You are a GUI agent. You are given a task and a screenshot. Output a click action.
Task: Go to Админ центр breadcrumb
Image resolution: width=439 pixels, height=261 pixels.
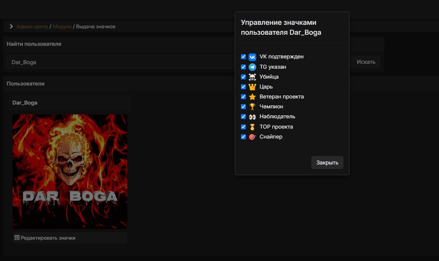tap(32, 27)
